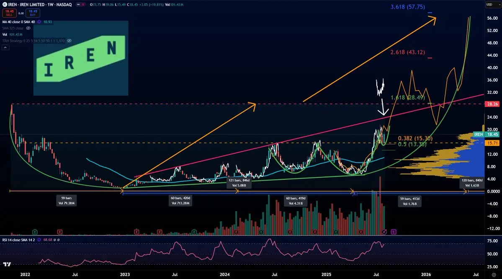Click the 2025 label on time axis
The image size is (502, 279).
(x=326, y=274)
